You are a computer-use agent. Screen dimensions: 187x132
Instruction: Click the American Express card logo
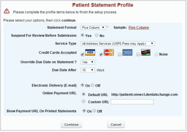127,52
